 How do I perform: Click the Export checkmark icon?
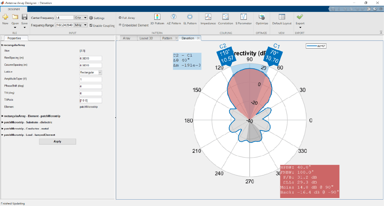tap(300, 17)
